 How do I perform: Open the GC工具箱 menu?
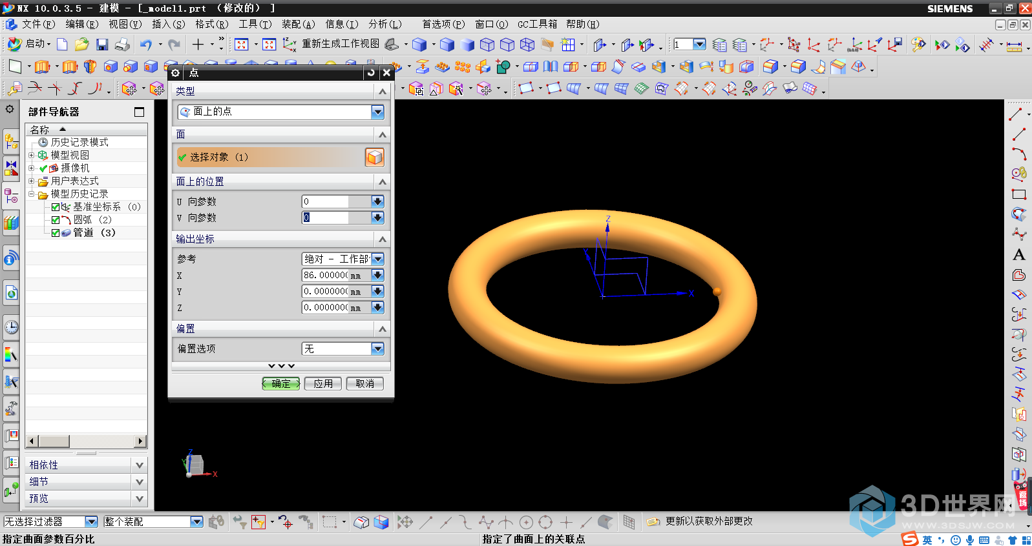click(537, 24)
